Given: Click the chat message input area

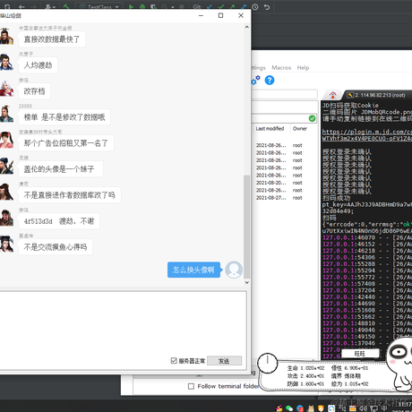Looking at the screenshot, I should pyautogui.click(x=123, y=322).
